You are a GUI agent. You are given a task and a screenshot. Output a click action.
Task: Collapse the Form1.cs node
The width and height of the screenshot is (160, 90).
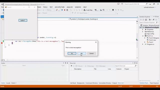143,36
